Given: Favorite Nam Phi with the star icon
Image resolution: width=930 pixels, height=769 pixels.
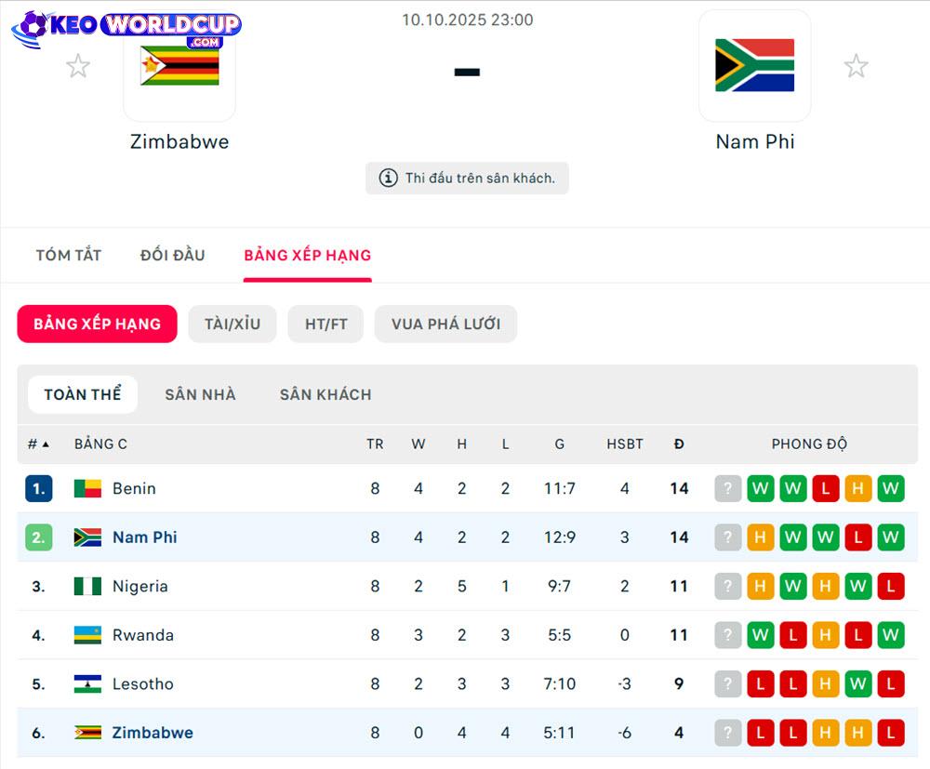Looking at the screenshot, I should click(x=856, y=66).
